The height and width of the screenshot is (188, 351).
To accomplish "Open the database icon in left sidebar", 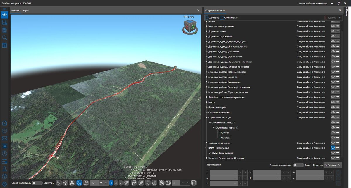I will (4, 22).
